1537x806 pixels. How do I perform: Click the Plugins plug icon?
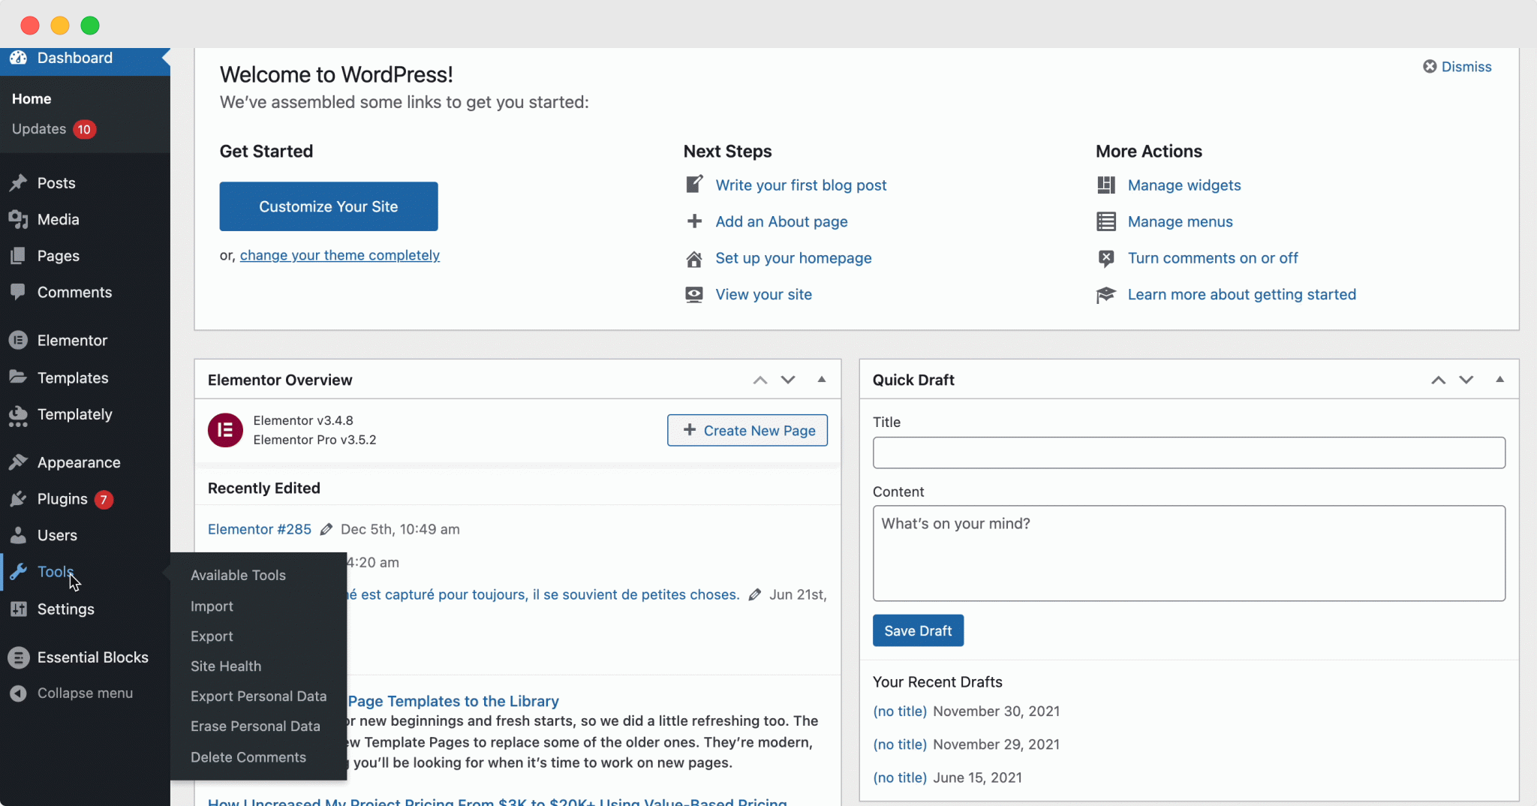pos(18,499)
